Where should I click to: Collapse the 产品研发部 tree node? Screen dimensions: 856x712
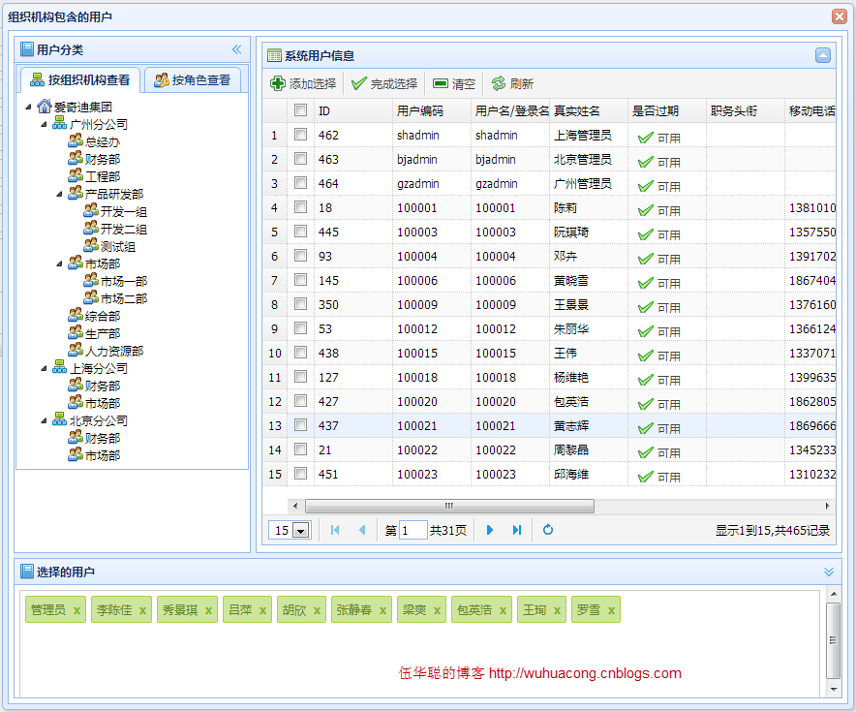(x=59, y=195)
